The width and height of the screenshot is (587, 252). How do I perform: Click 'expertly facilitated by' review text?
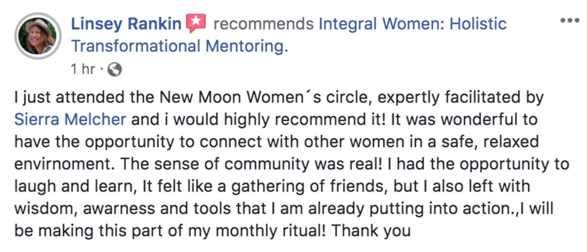pos(461,98)
